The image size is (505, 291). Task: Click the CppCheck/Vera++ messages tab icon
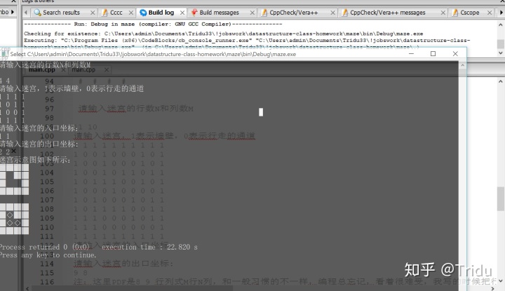click(344, 13)
